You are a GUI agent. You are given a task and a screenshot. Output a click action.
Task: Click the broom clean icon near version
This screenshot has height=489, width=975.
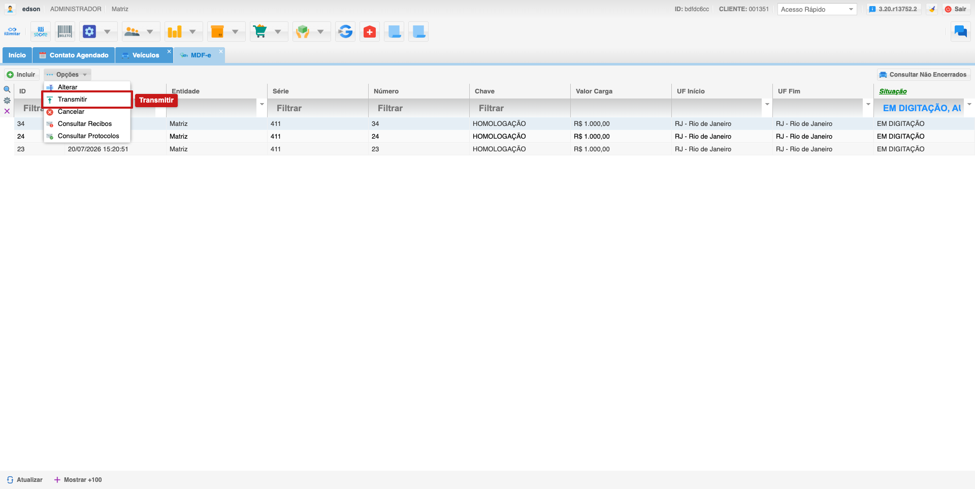pyautogui.click(x=932, y=9)
